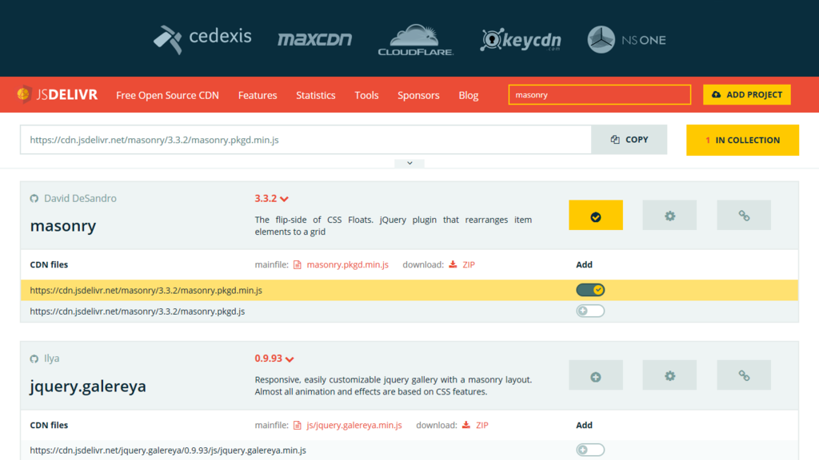Open masonry.pkgd.min.js mainfile link

point(347,264)
